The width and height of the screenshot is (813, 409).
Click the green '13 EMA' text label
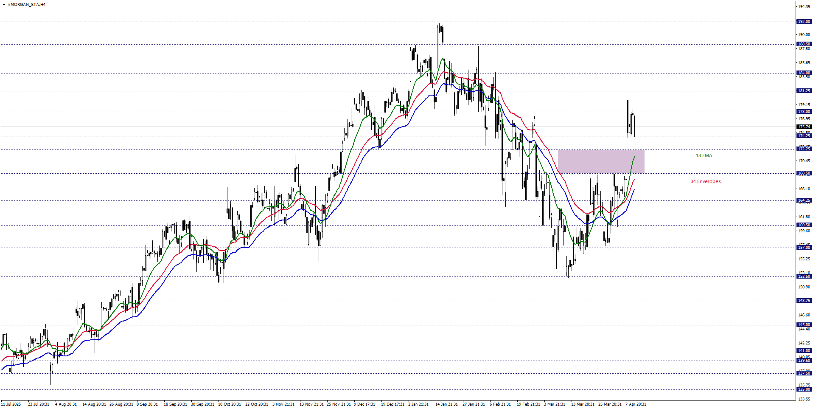704,156
